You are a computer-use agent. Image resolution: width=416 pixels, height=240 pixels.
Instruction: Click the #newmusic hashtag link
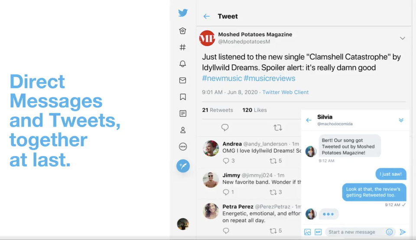tap(221, 78)
